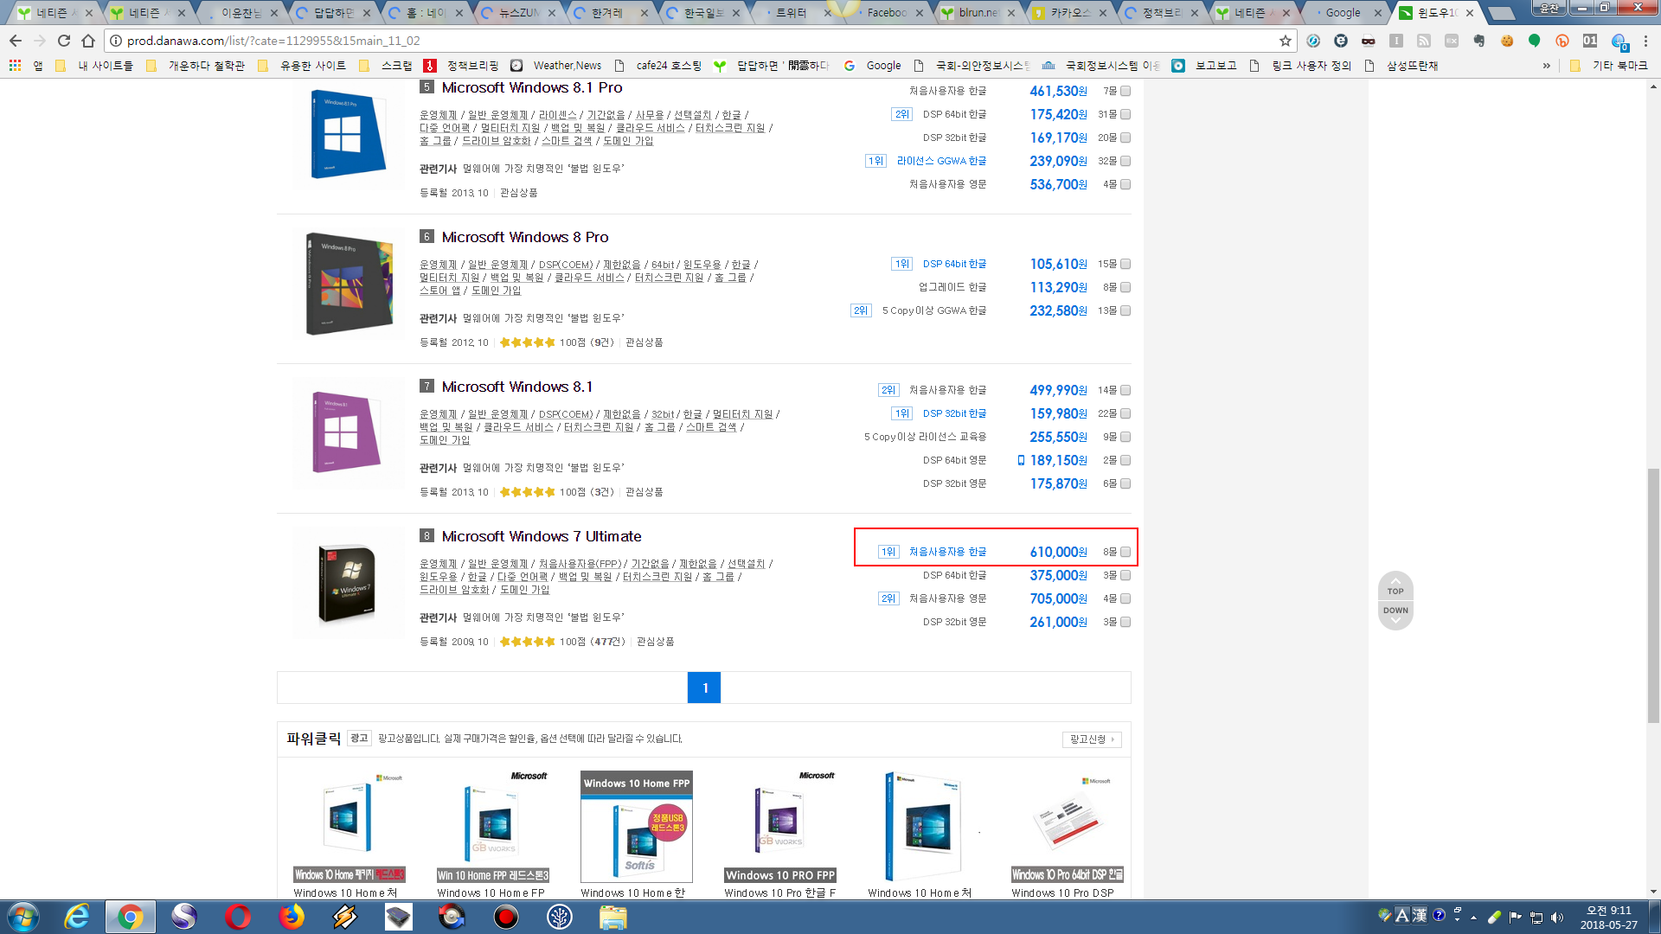Open the masked-face extension icon
This screenshot has width=1661, height=934.
coord(1369,41)
